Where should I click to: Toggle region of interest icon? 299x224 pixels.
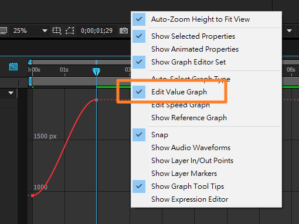[x=57, y=30]
